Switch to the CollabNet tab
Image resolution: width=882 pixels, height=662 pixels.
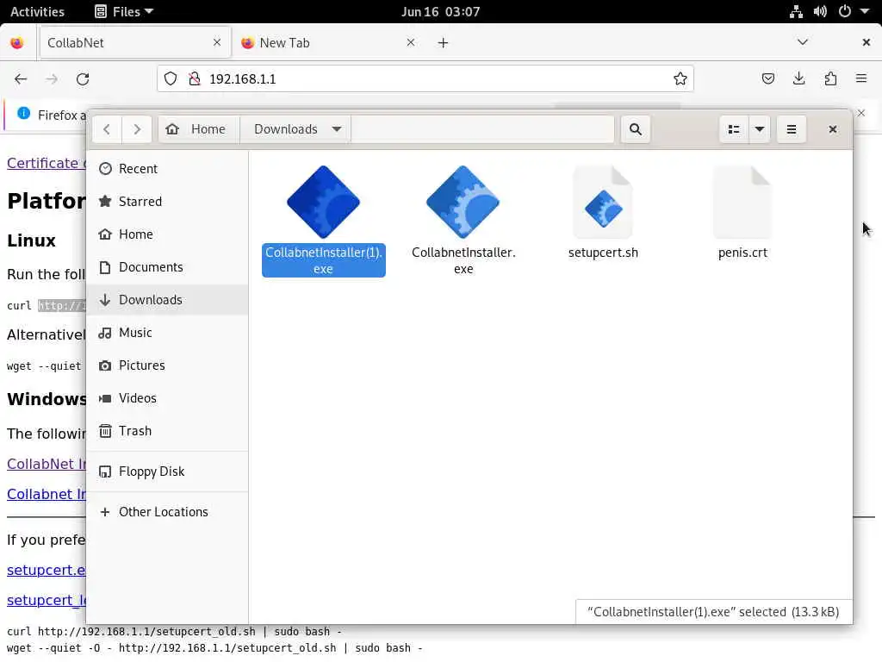[134, 43]
